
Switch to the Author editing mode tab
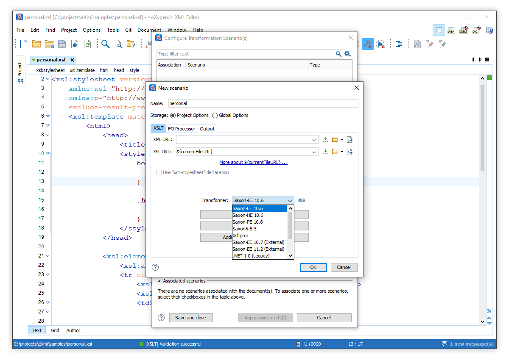(x=73, y=330)
